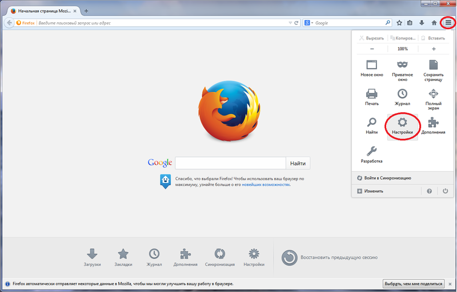Click Copy (Копиров...) in menu
This screenshot has width=457, height=292.
click(403, 38)
